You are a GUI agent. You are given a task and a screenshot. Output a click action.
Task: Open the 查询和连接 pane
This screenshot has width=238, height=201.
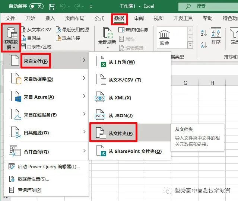click(133, 30)
